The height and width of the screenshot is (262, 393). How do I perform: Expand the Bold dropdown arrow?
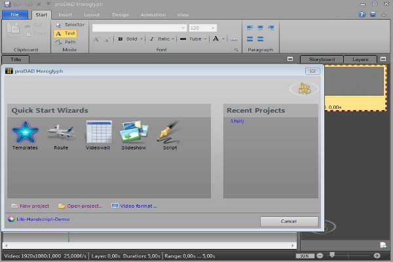141,39
